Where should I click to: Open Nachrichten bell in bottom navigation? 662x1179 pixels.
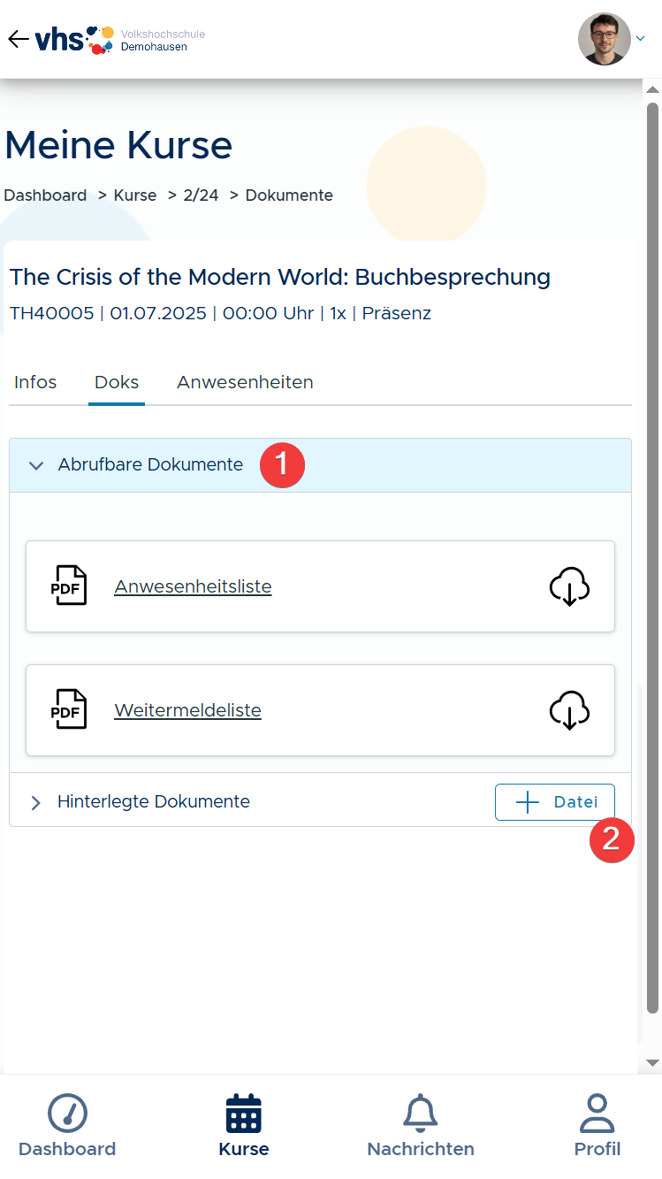(x=421, y=1126)
